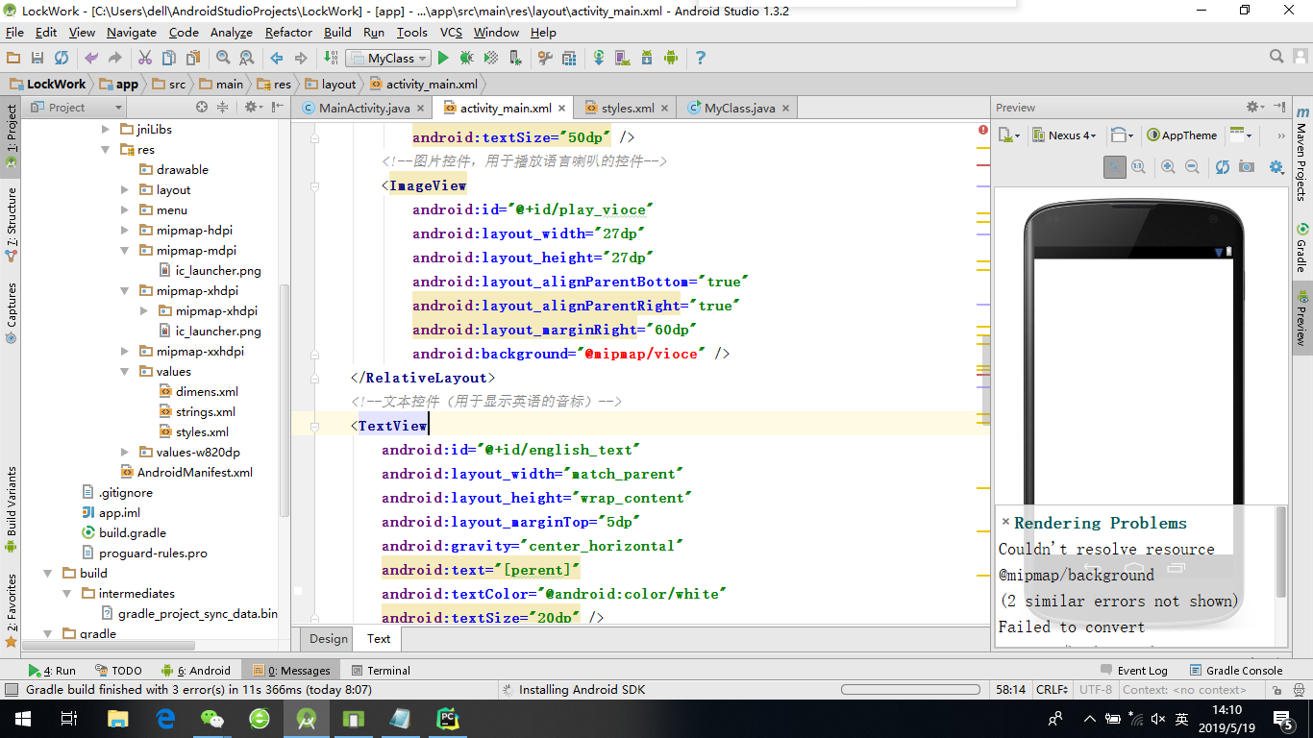The height and width of the screenshot is (738, 1313).
Task: Click Attach debugger to Android process icon
Action: (x=515, y=58)
